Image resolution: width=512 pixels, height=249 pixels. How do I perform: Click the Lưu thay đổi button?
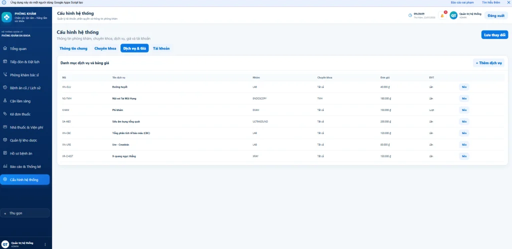(x=494, y=34)
